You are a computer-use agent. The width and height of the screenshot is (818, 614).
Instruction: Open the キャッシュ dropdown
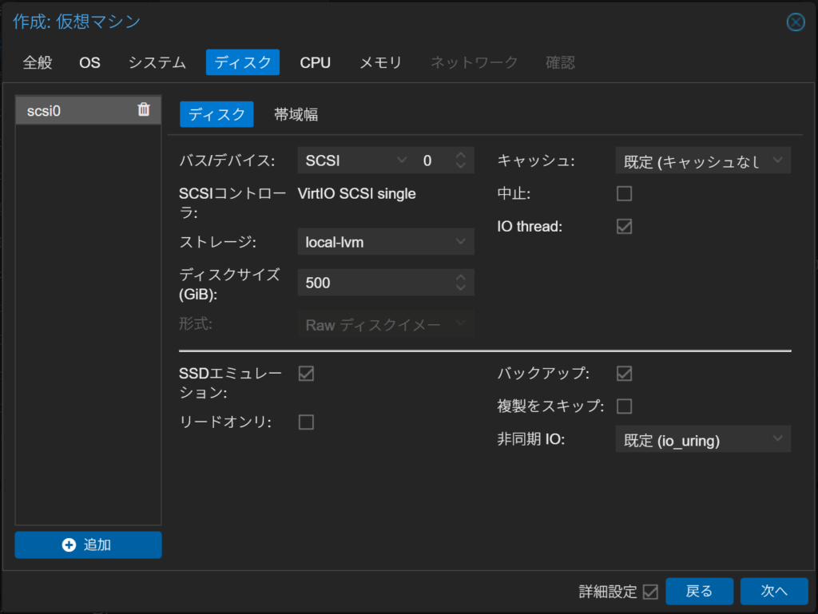[702, 160]
